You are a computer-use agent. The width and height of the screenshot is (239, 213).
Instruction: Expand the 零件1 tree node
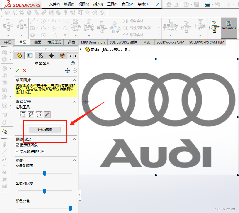click(x=81, y=49)
